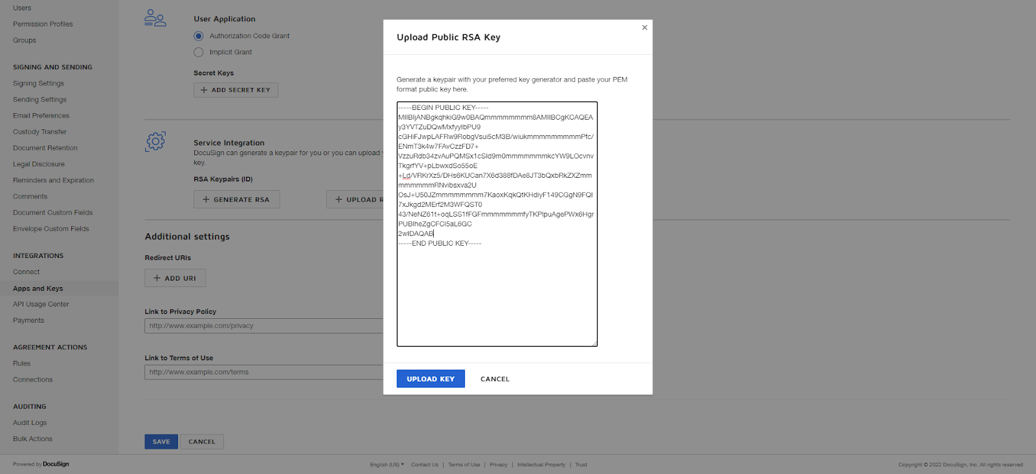Screen dimensions: 1036x474
Task: Click Add Secret Key button
Action: 236,90
